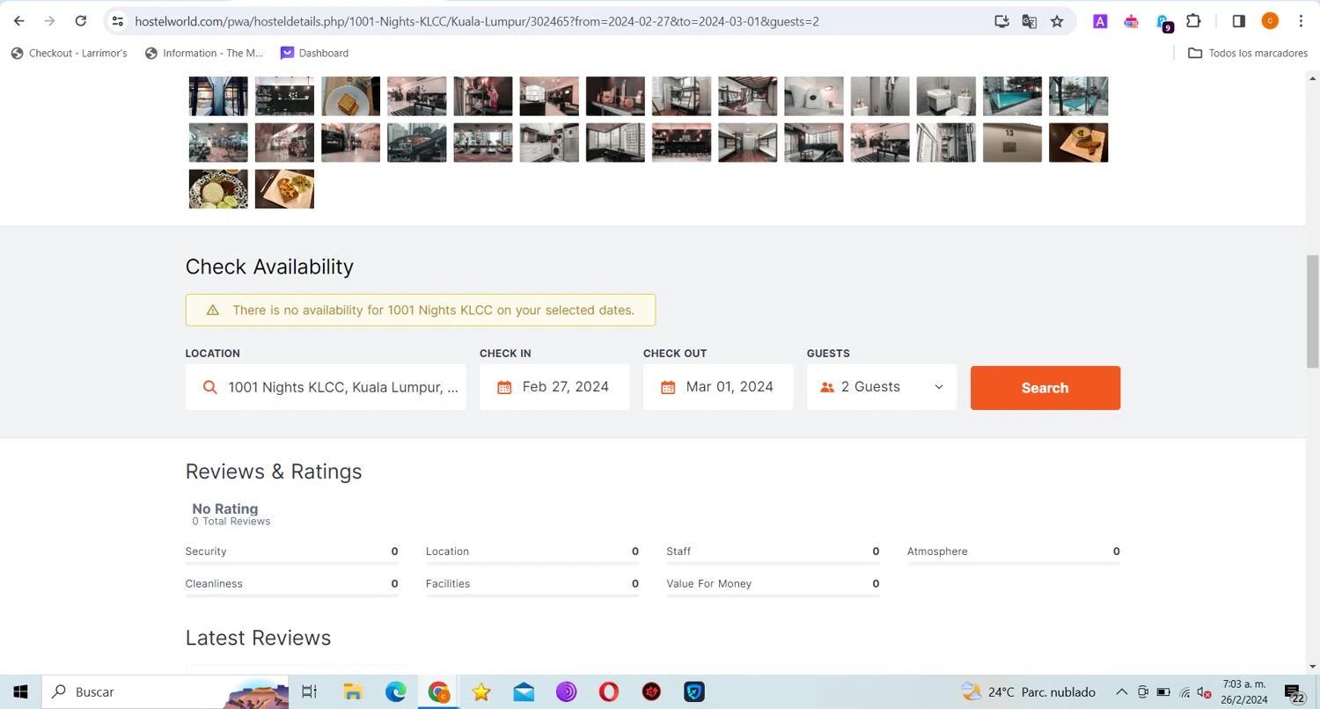This screenshot has width=1320, height=709.
Task: Open Chrome three-dot menu
Action: tap(1301, 21)
